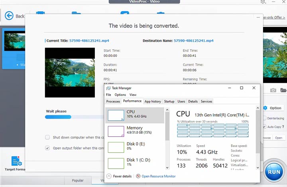Click the 2006 threads value
Viewport: 287px width, 187px height.
(202, 166)
